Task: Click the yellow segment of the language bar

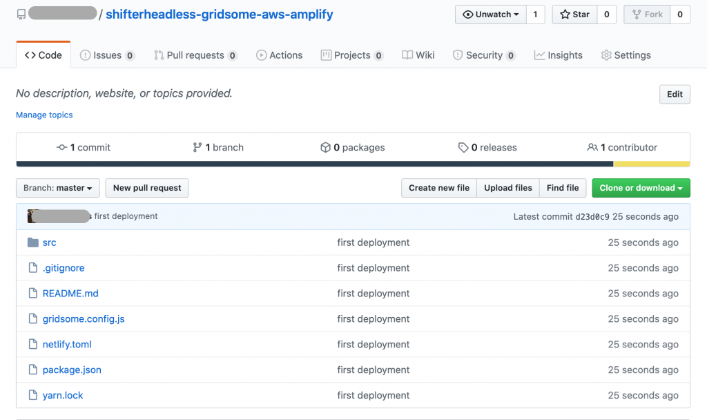Action: pos(652,164)
